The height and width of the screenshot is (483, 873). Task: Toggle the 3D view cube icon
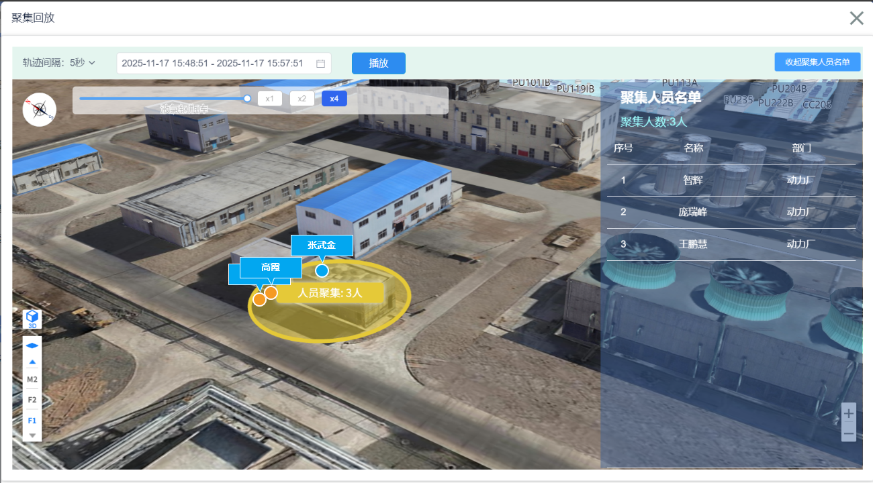pos(32,319)
